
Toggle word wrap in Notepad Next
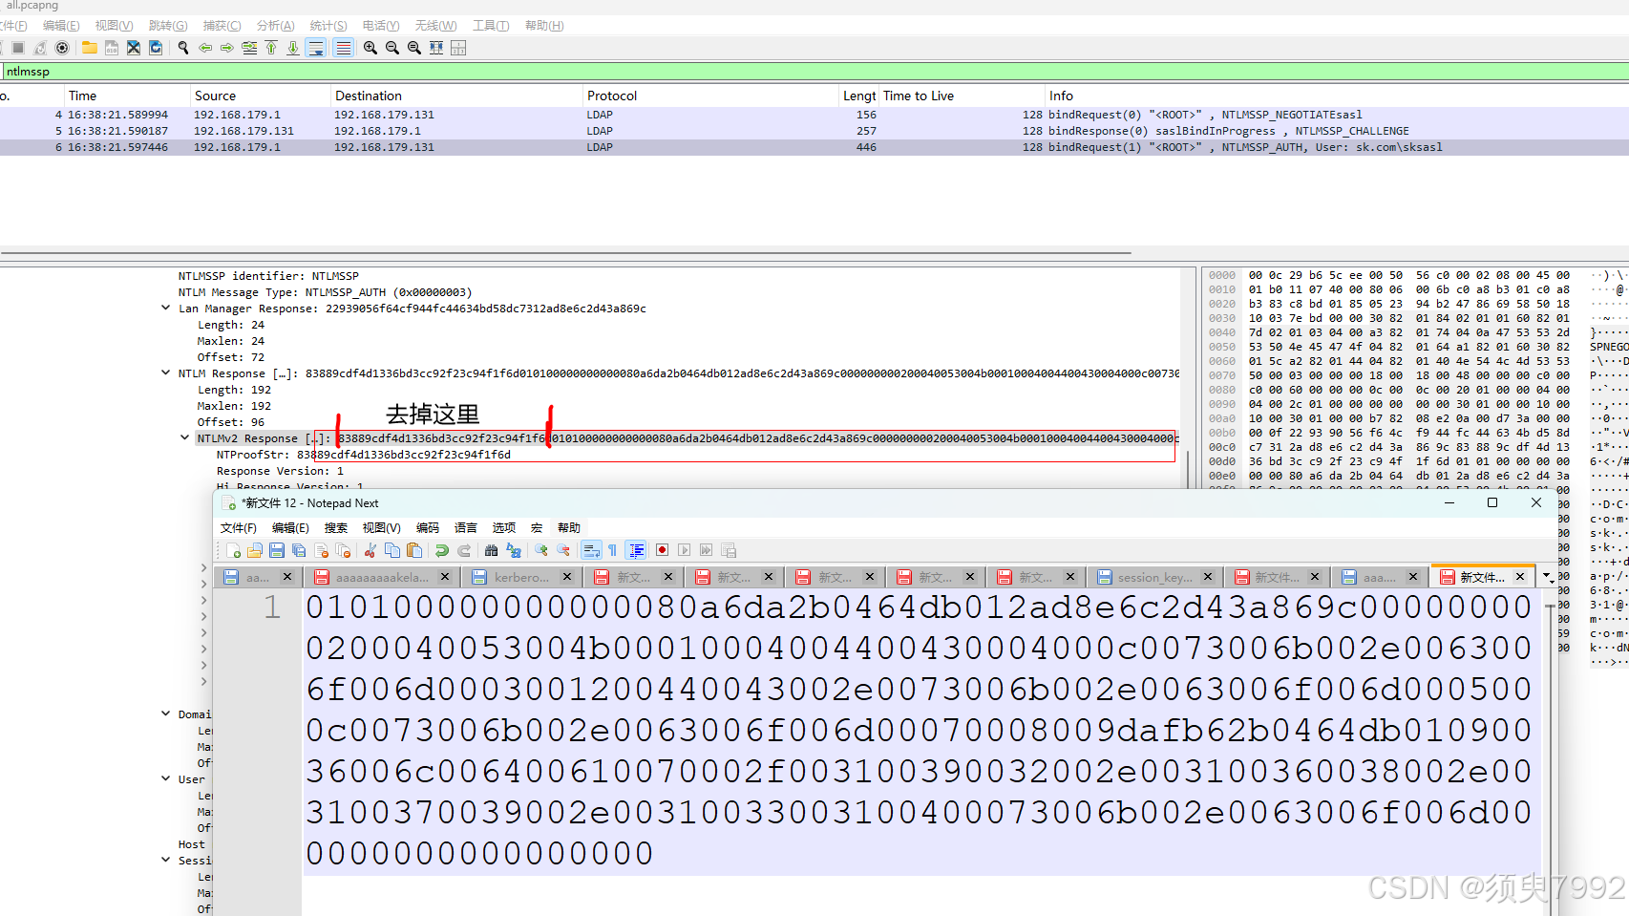(x=591, y=550)
